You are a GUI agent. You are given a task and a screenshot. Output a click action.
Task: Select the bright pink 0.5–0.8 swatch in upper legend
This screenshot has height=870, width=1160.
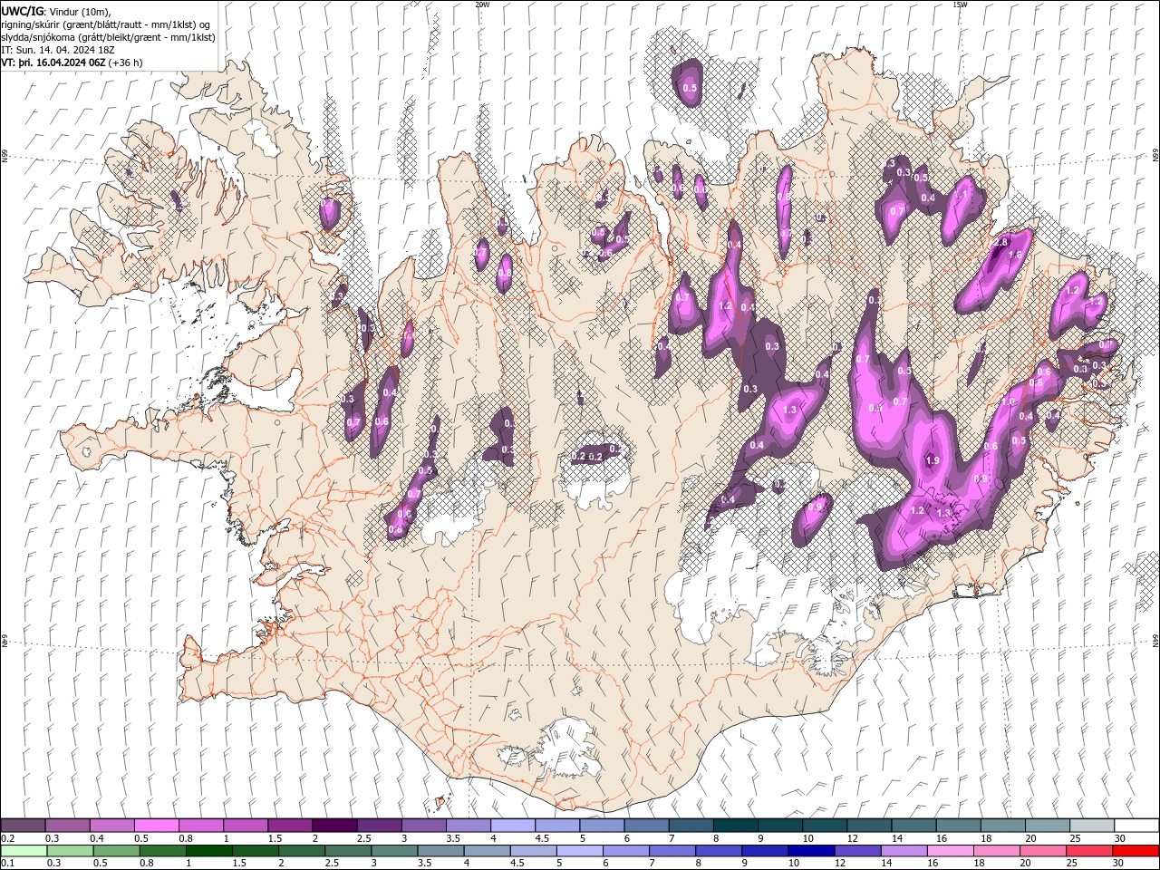coord(156,826)
